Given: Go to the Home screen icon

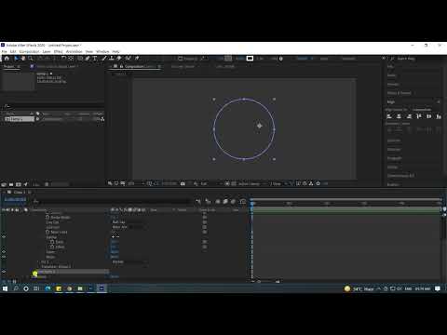Looking at the screenshot, I should (x=7, y=59).
